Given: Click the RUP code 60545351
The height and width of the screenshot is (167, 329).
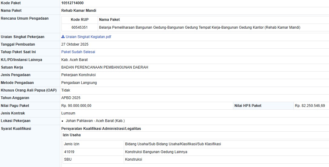Looking at the screenshot, I should tap(80, 27).
